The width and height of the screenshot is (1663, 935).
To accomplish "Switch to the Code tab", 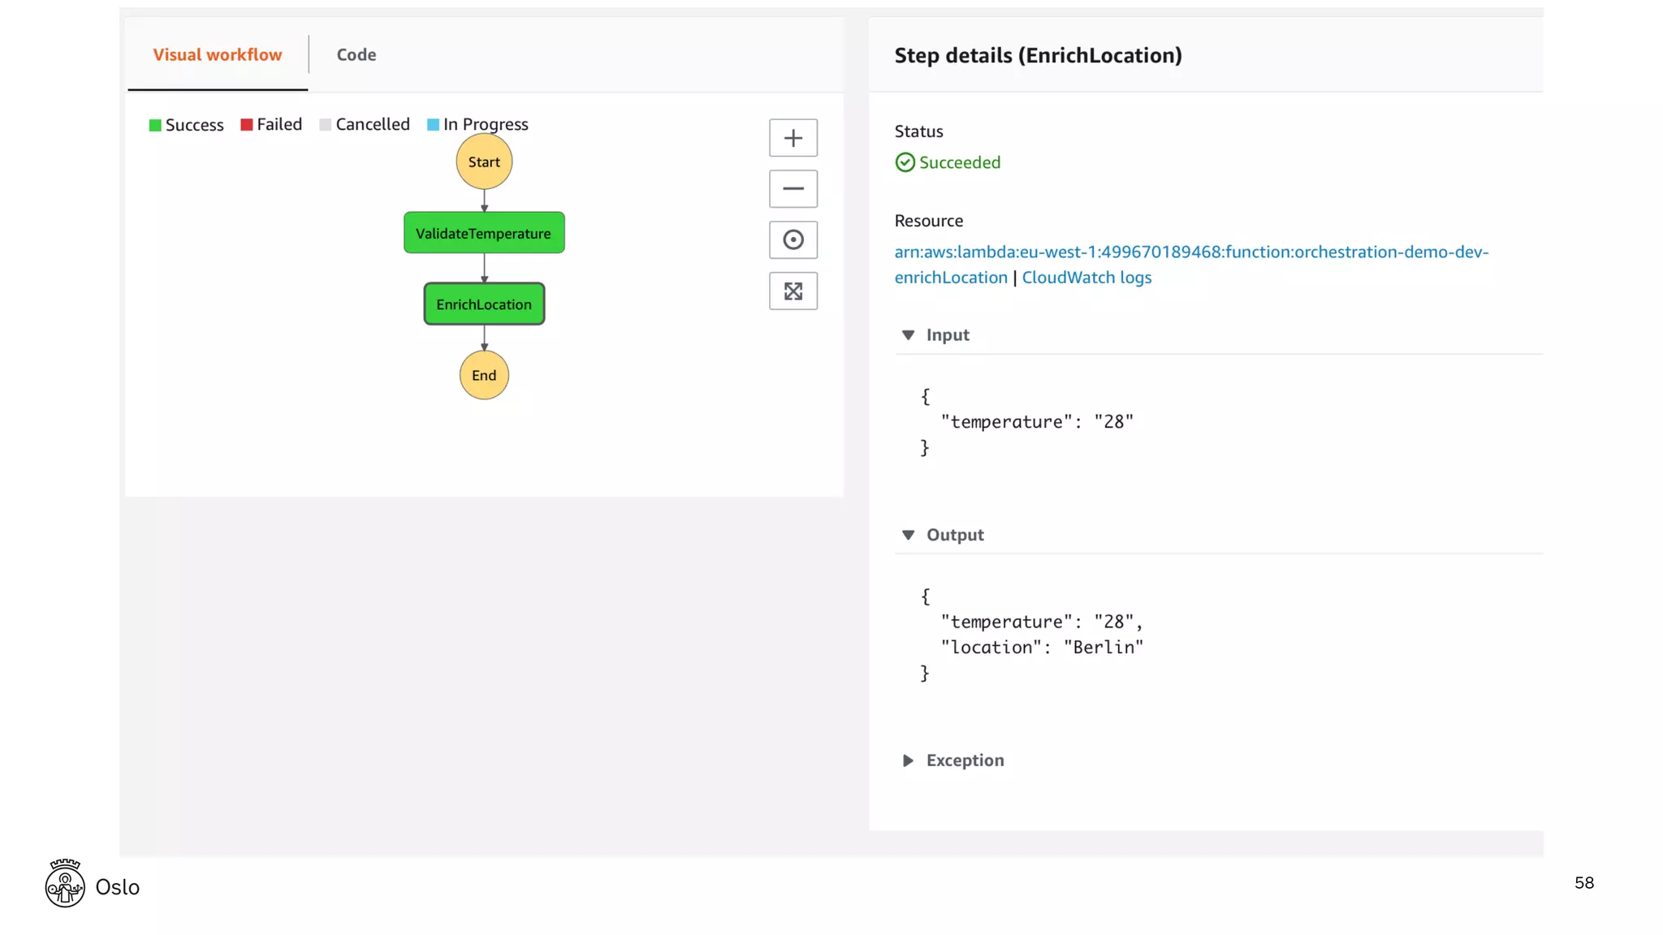I will pos(356,54).
